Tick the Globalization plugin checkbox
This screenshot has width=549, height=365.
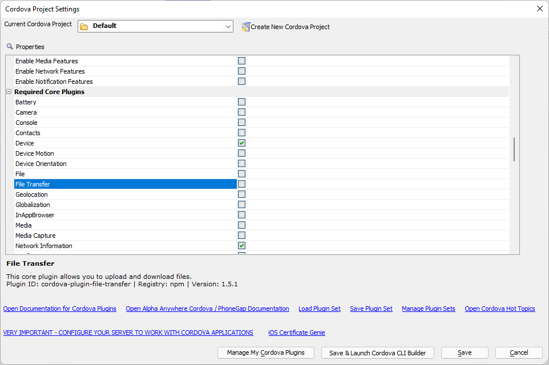[241, 204]
